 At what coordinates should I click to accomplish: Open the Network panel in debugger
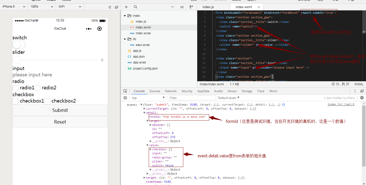coord(171,91)
